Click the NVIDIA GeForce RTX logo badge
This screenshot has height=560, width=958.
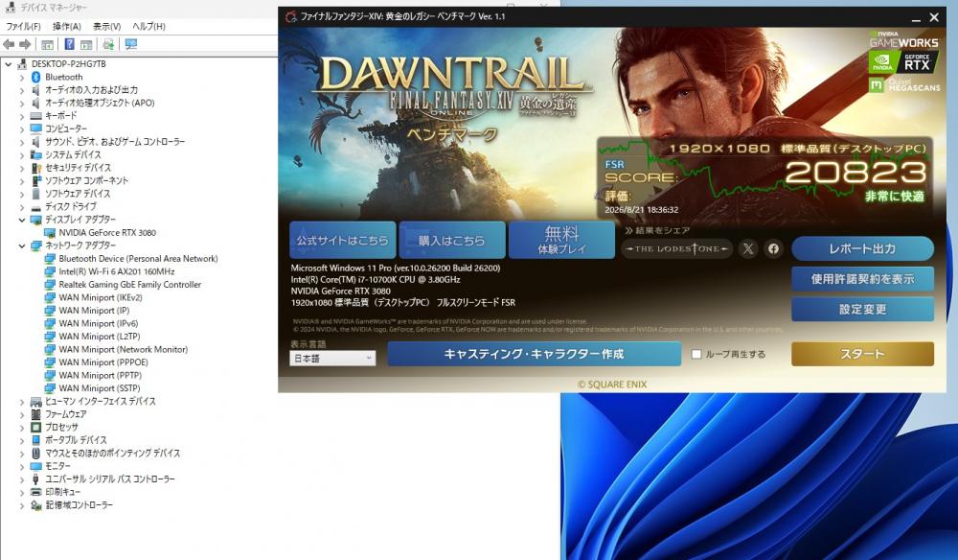903,61
